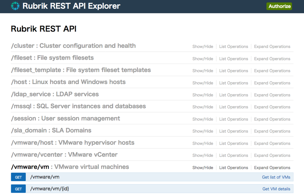Viewport: 304px width, 195px height.
Task: Collapse the /vmware/vm virtual machines section
Action: (x=70, y=167)
